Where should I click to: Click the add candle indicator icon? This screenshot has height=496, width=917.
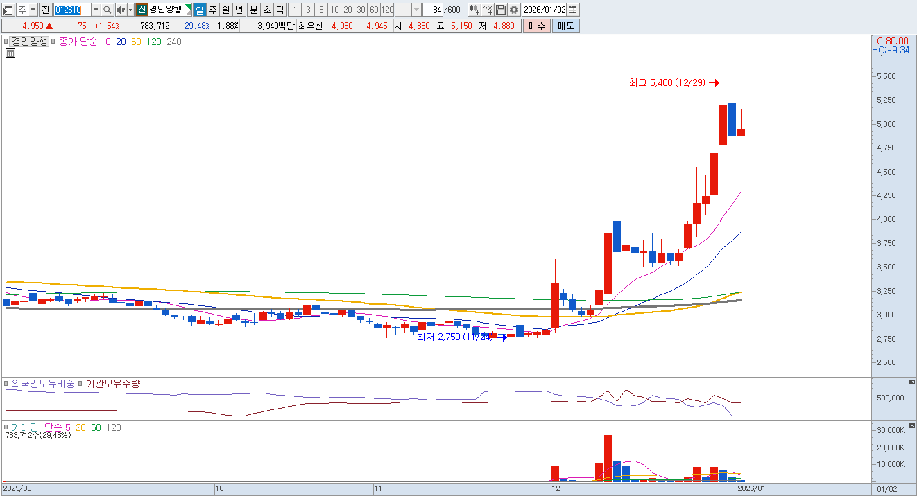[x=474, y=10]
